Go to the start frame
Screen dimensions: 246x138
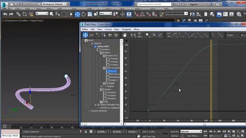click(x=205, y=131)
